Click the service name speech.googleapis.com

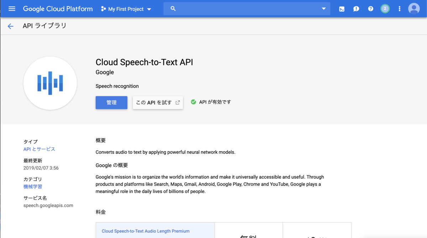(x=48, y=205)
